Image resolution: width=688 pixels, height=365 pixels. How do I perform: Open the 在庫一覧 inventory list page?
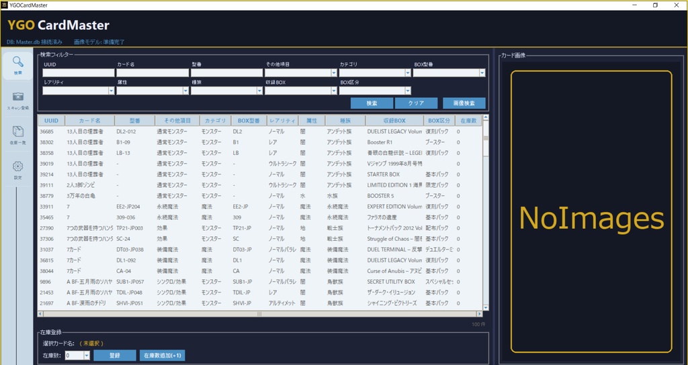[x=17, y=136]
